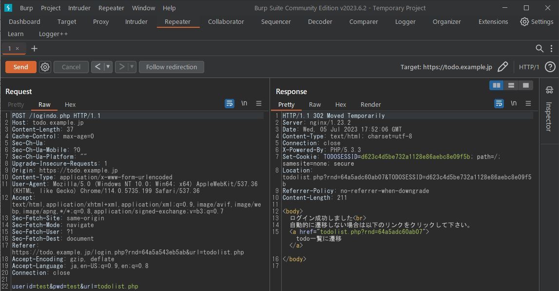Select side-by-side layout view icon
This screenshot has width=559, height=291.
[x=496, y=85]
